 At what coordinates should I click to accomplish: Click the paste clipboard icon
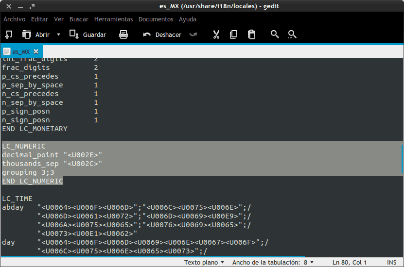click(251, 34)
